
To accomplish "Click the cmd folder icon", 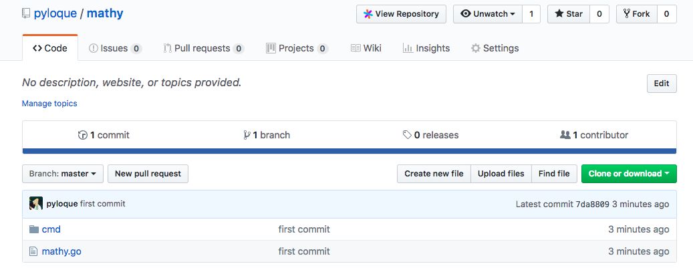I will 34,229.
